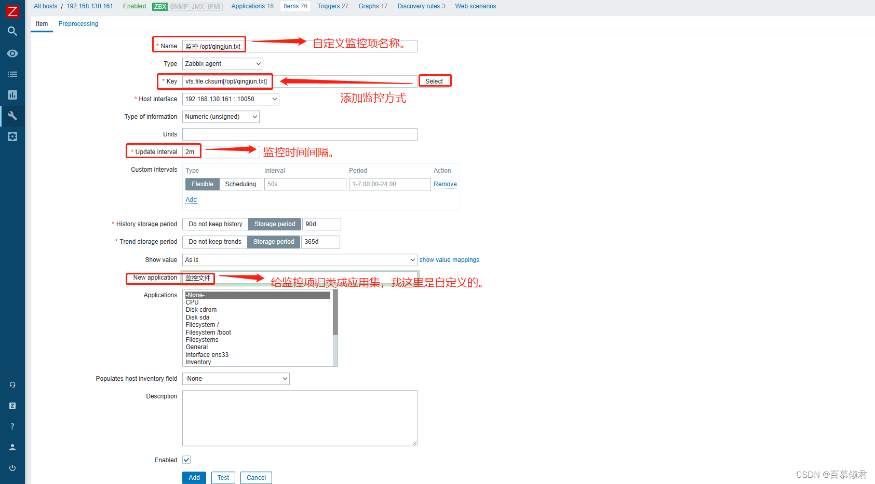Open the Administration gear icon
Viewport: 875px width, 484px height.
[x=12, y=136]
